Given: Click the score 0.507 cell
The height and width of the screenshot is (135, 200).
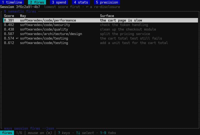Looking at the screenshot, I should tap(9, 34).
